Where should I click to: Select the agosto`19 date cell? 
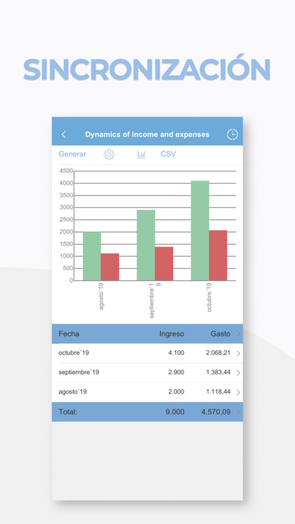click(x=72, y=391)
